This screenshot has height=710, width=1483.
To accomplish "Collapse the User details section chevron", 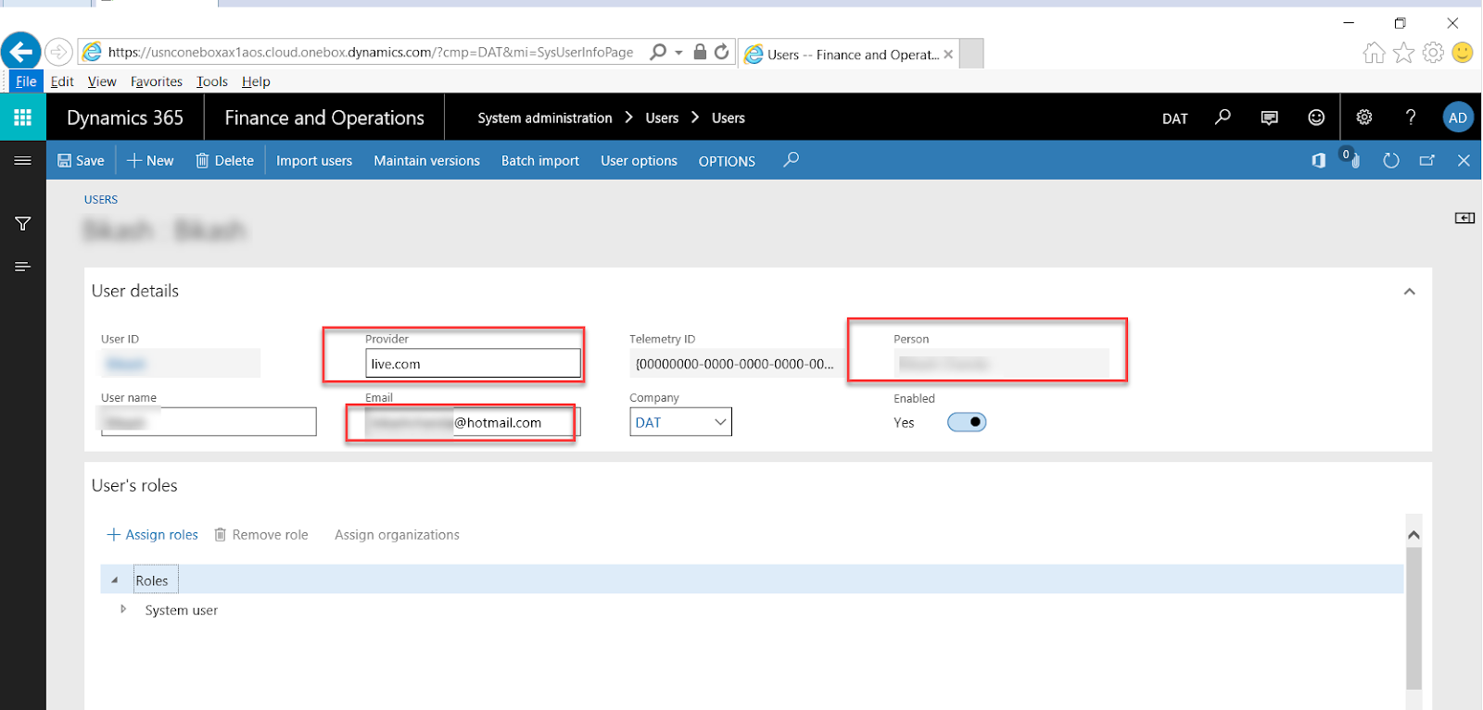I will pos(1409,292).
